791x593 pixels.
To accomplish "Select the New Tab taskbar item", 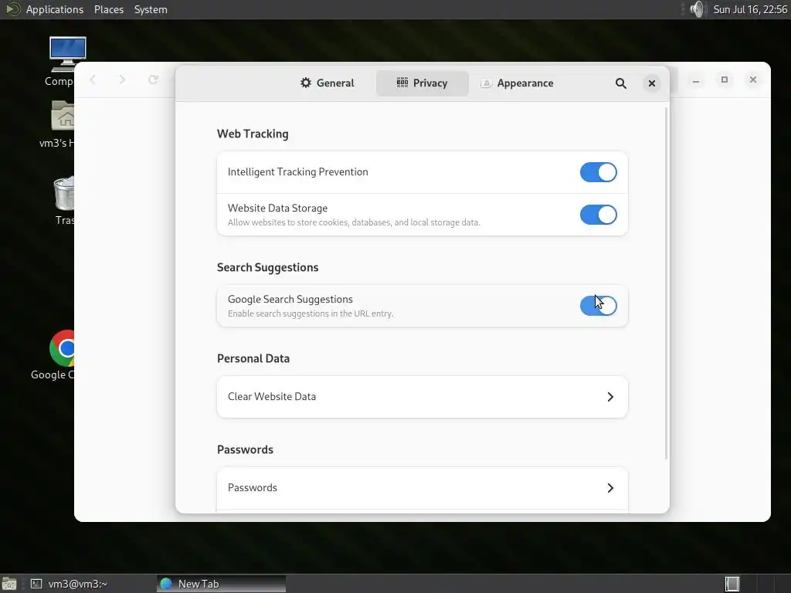I will [221, 584].
